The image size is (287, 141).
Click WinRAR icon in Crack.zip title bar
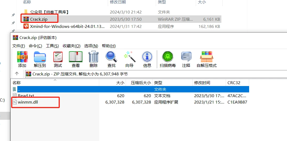tap(15, 37)
